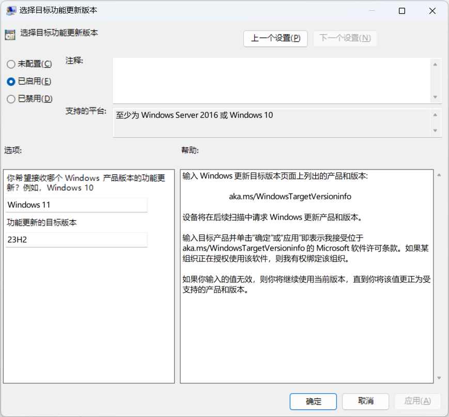449x417 pixels.
Task: Select the 已启用 radio button
Action: click(11, 82)
